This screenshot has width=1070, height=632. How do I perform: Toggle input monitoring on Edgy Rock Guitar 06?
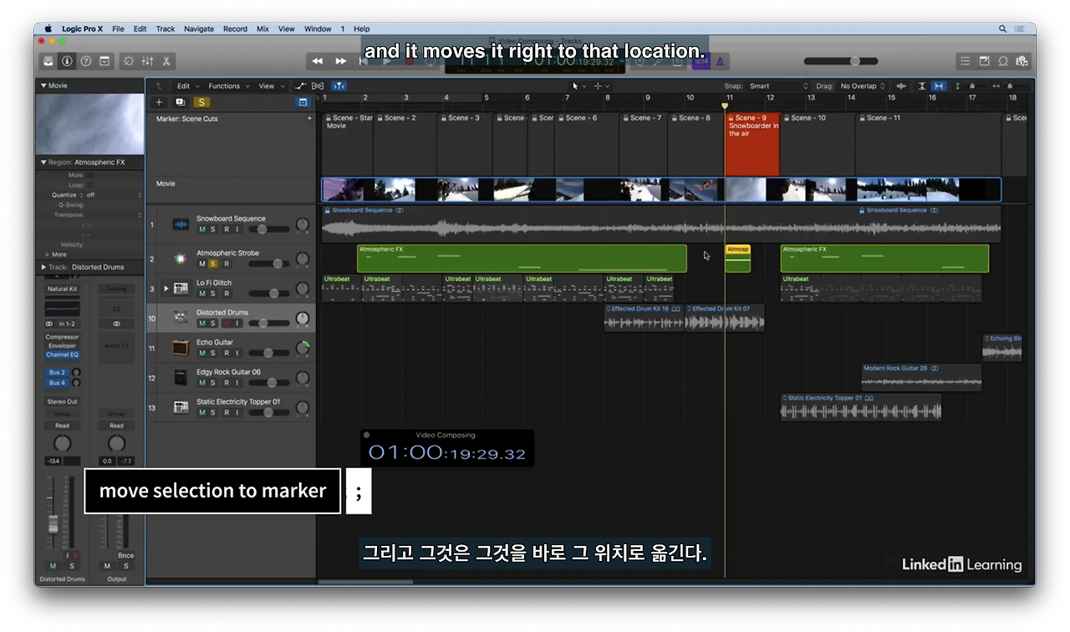pos(237,383)
